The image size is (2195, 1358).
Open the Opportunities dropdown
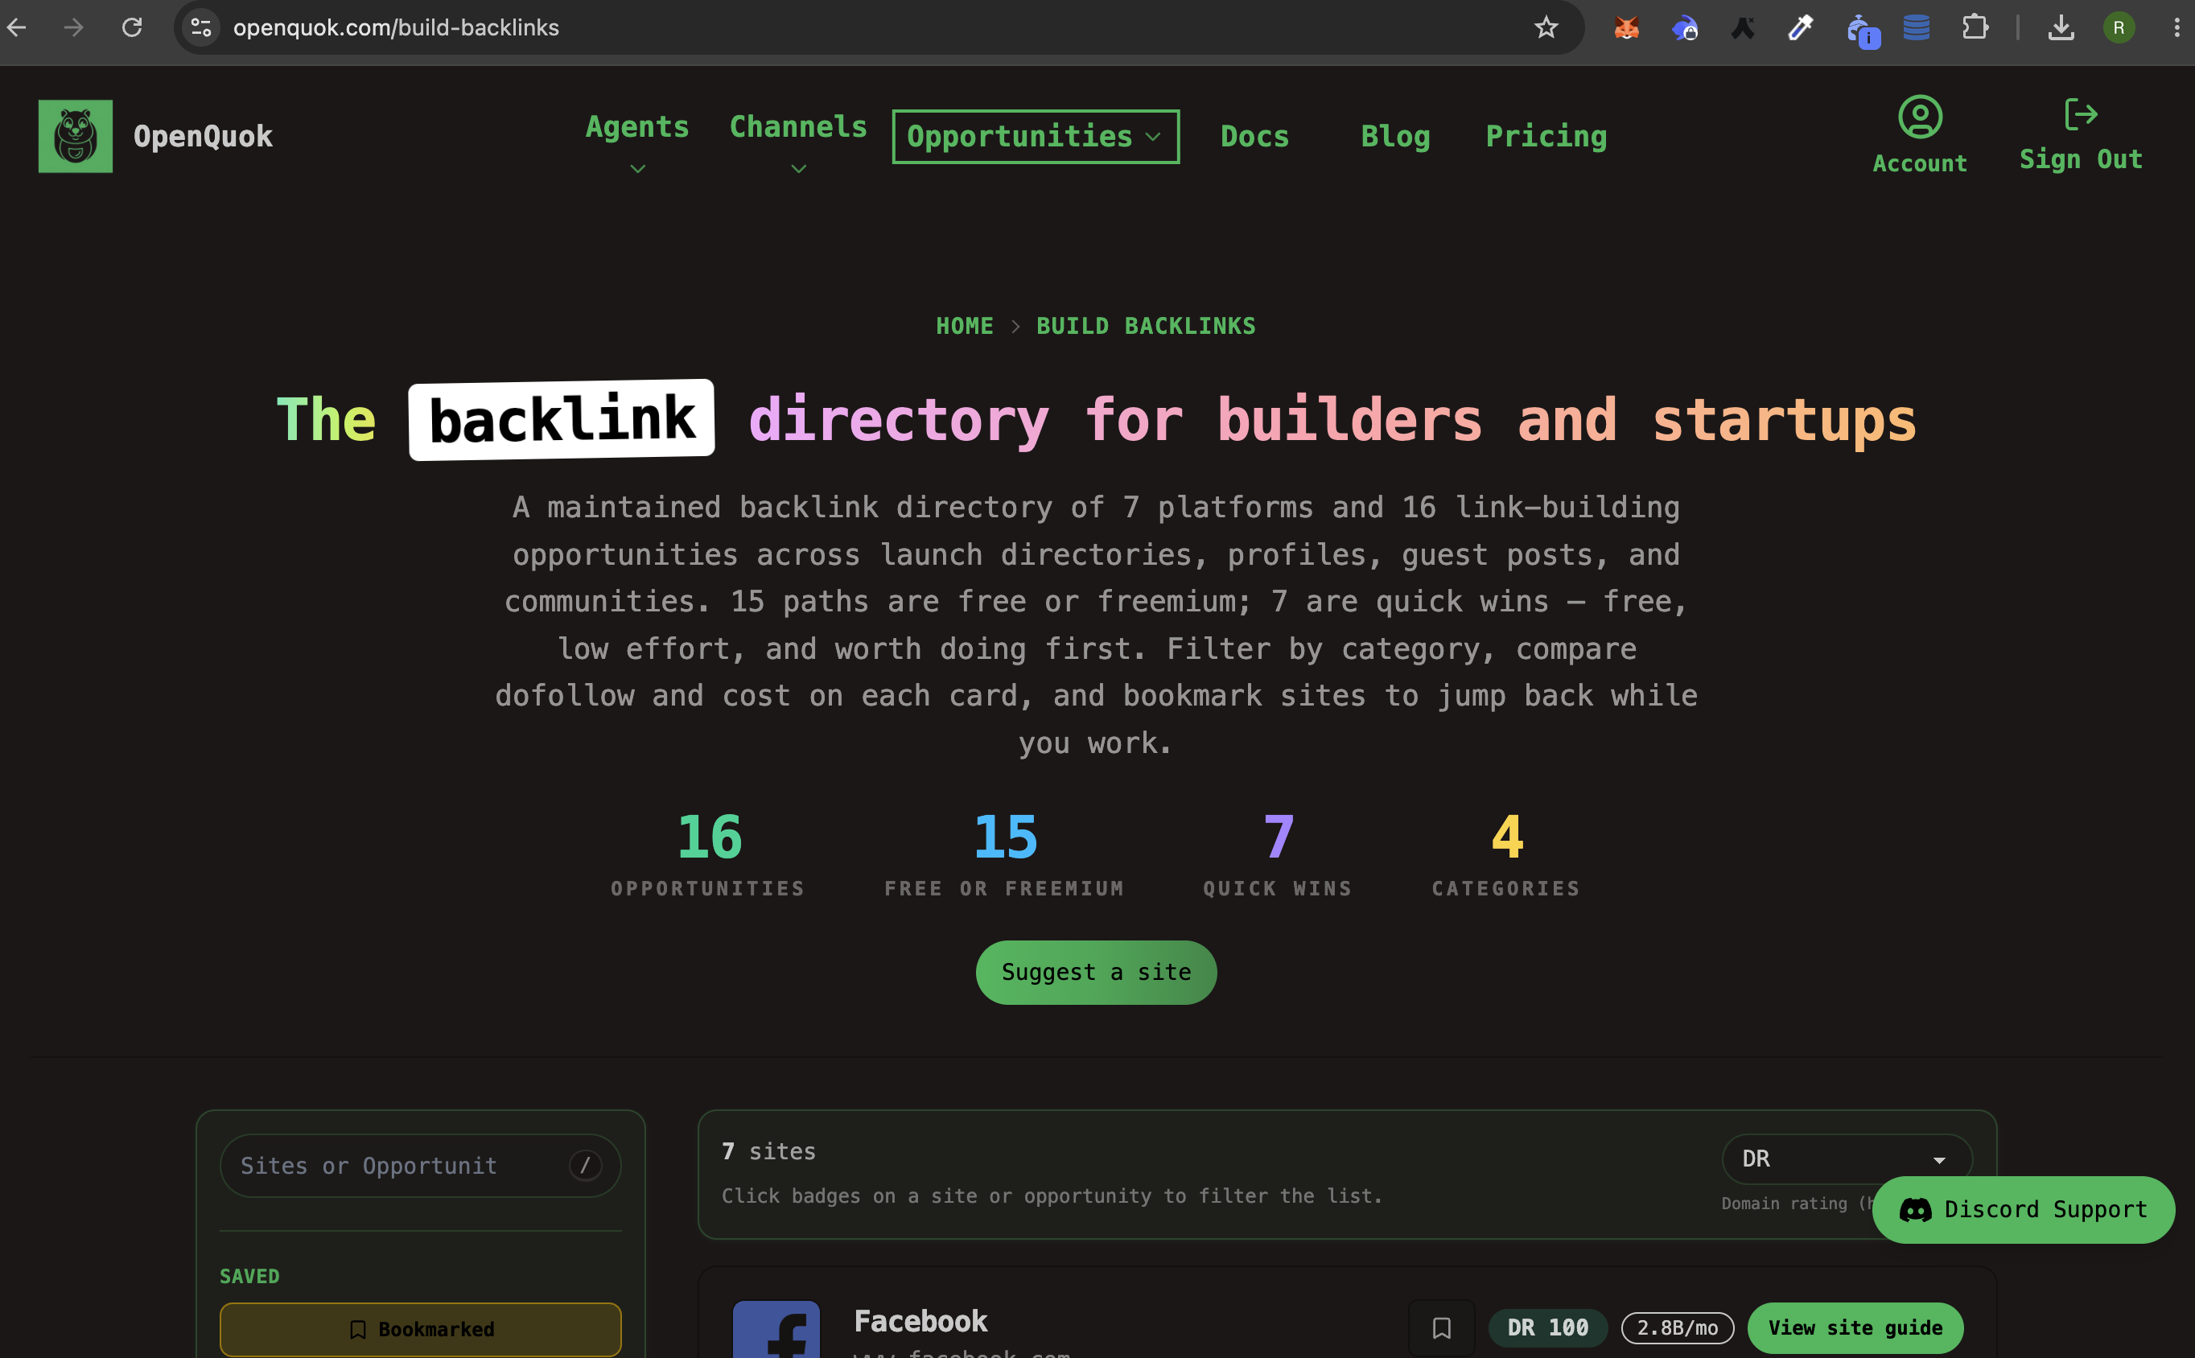[1036, 137]
